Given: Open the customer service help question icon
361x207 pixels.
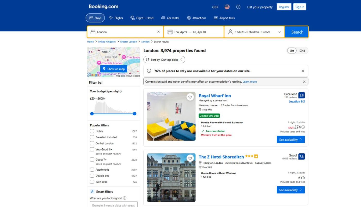Looking at the screenshot, I should (238, 7).
